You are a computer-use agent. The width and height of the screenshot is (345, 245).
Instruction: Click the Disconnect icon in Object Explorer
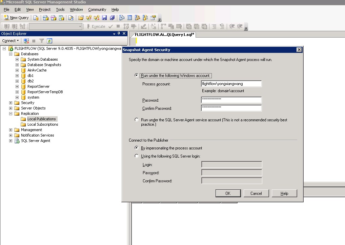tap(26, 41)
